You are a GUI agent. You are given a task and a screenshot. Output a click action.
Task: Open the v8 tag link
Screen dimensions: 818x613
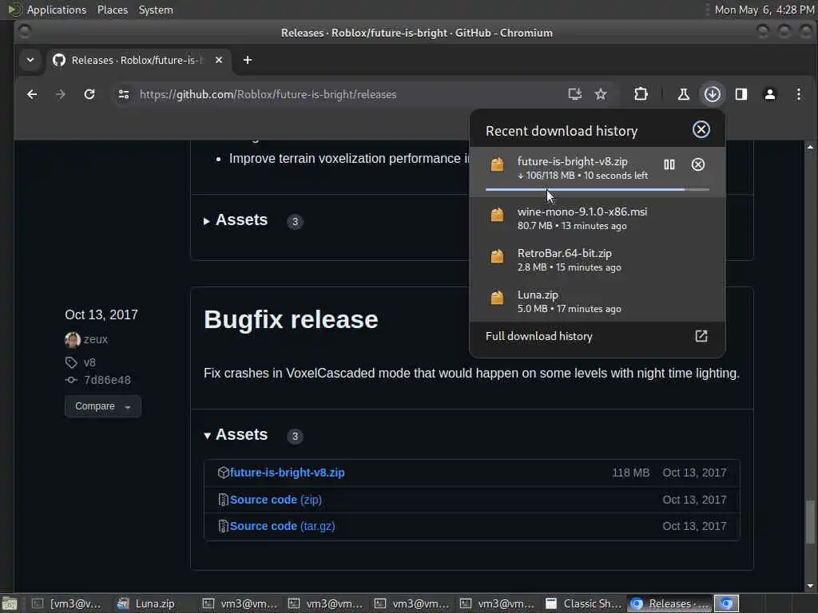[89, 362]
